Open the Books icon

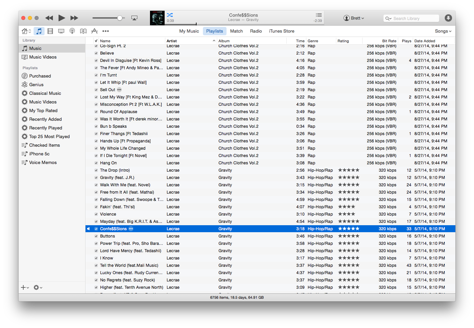pyautogui.click(x=83, y=31)
